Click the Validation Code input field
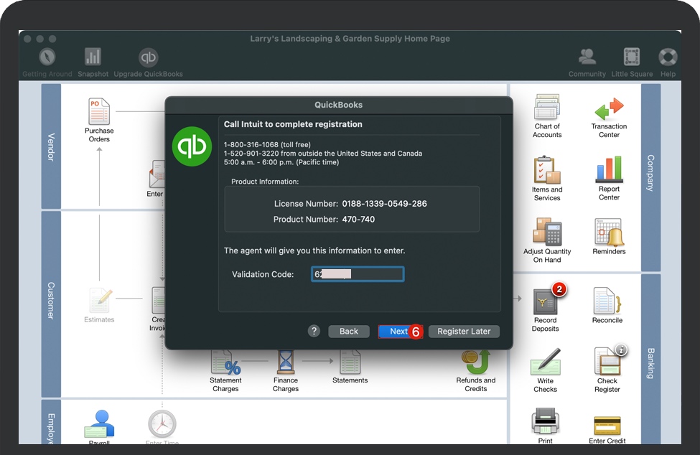700x455 pixels. pyautogui.click(x=358, y=274)
